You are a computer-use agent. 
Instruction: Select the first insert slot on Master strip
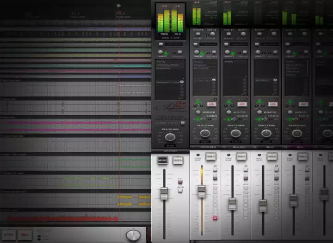[170, 62]
